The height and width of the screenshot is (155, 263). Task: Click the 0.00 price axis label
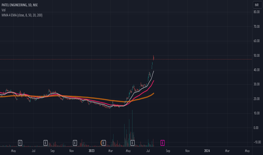point(256,128)
